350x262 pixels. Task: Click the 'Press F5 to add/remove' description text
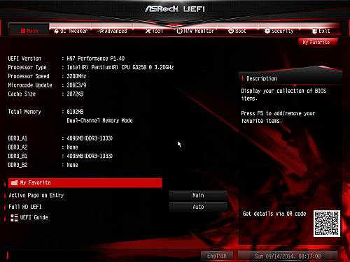click(278, 117)
